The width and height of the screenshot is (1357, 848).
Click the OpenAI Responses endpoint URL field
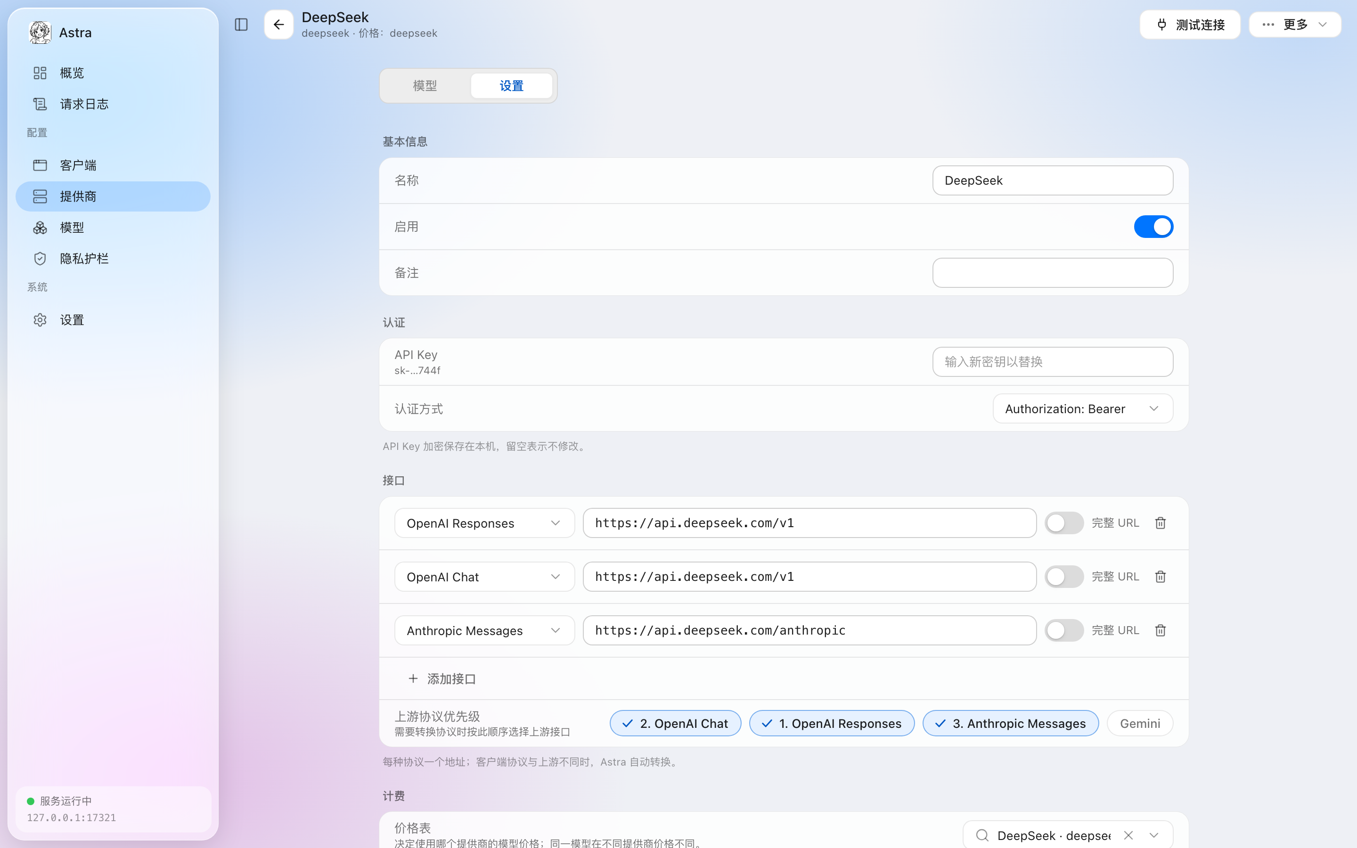(x=809, y=523)
